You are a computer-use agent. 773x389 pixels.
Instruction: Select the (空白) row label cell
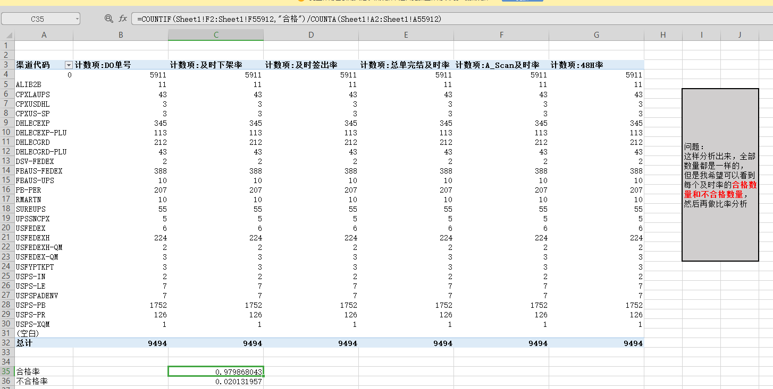click(x=44, y=333)
